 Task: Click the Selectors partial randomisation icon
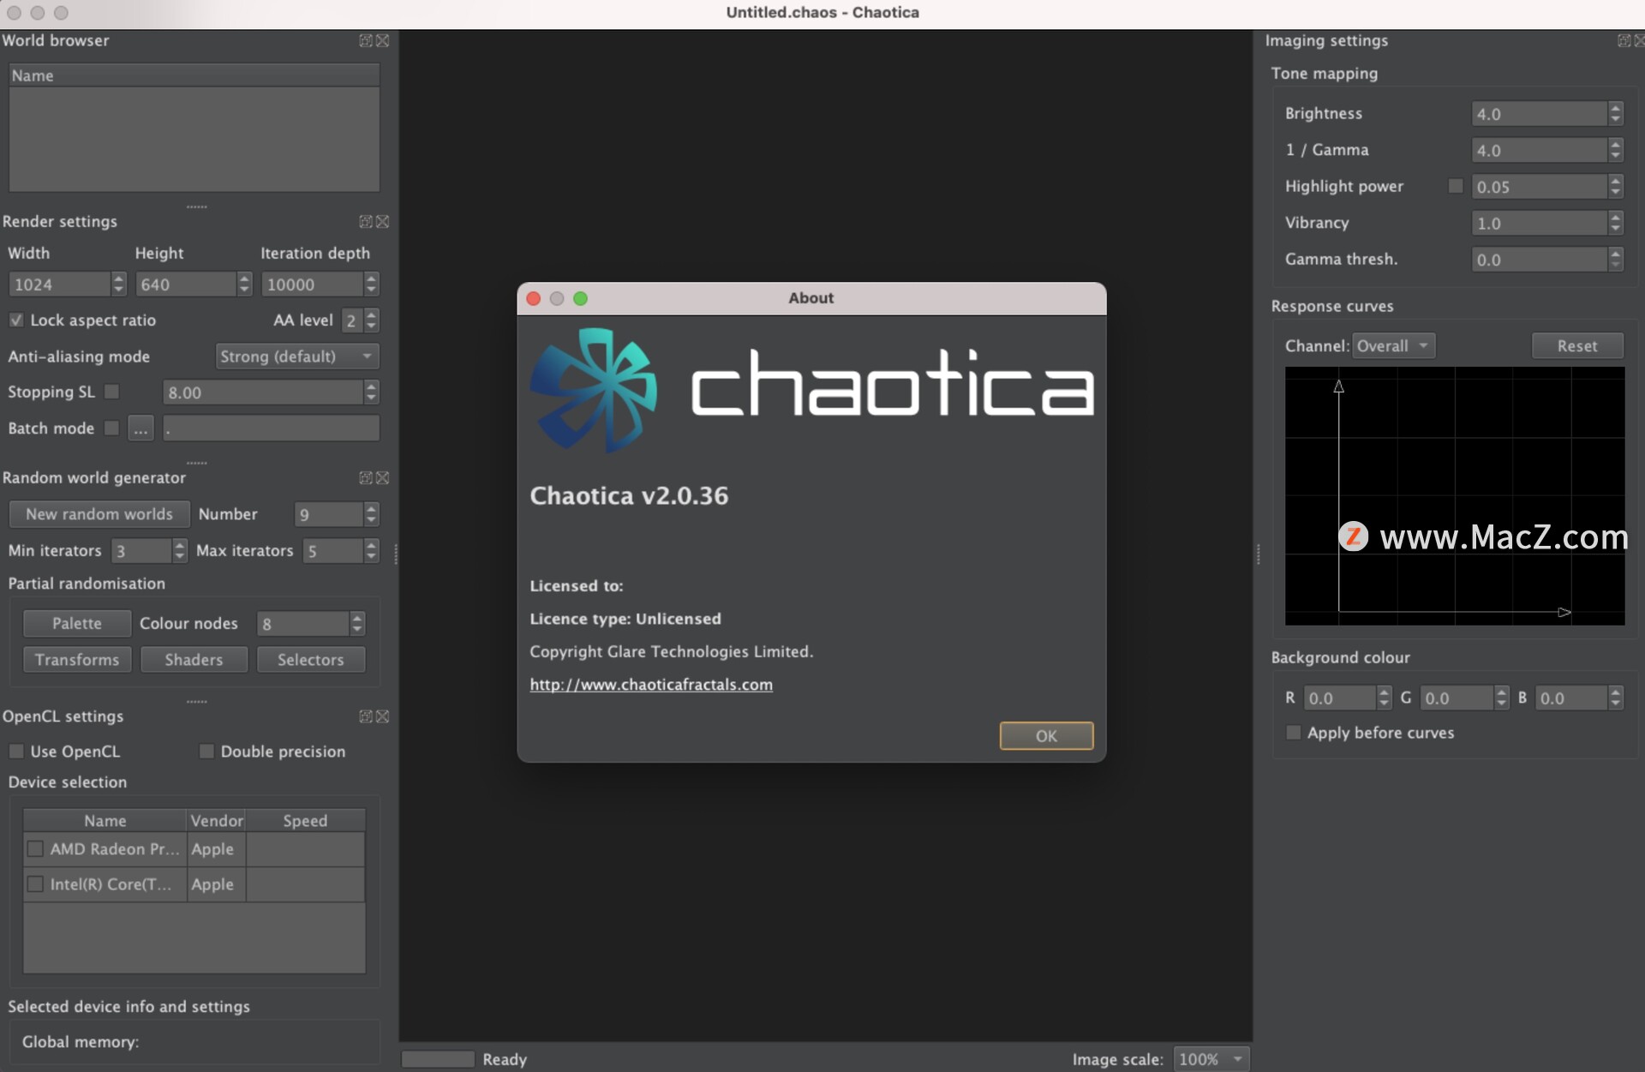308,658
